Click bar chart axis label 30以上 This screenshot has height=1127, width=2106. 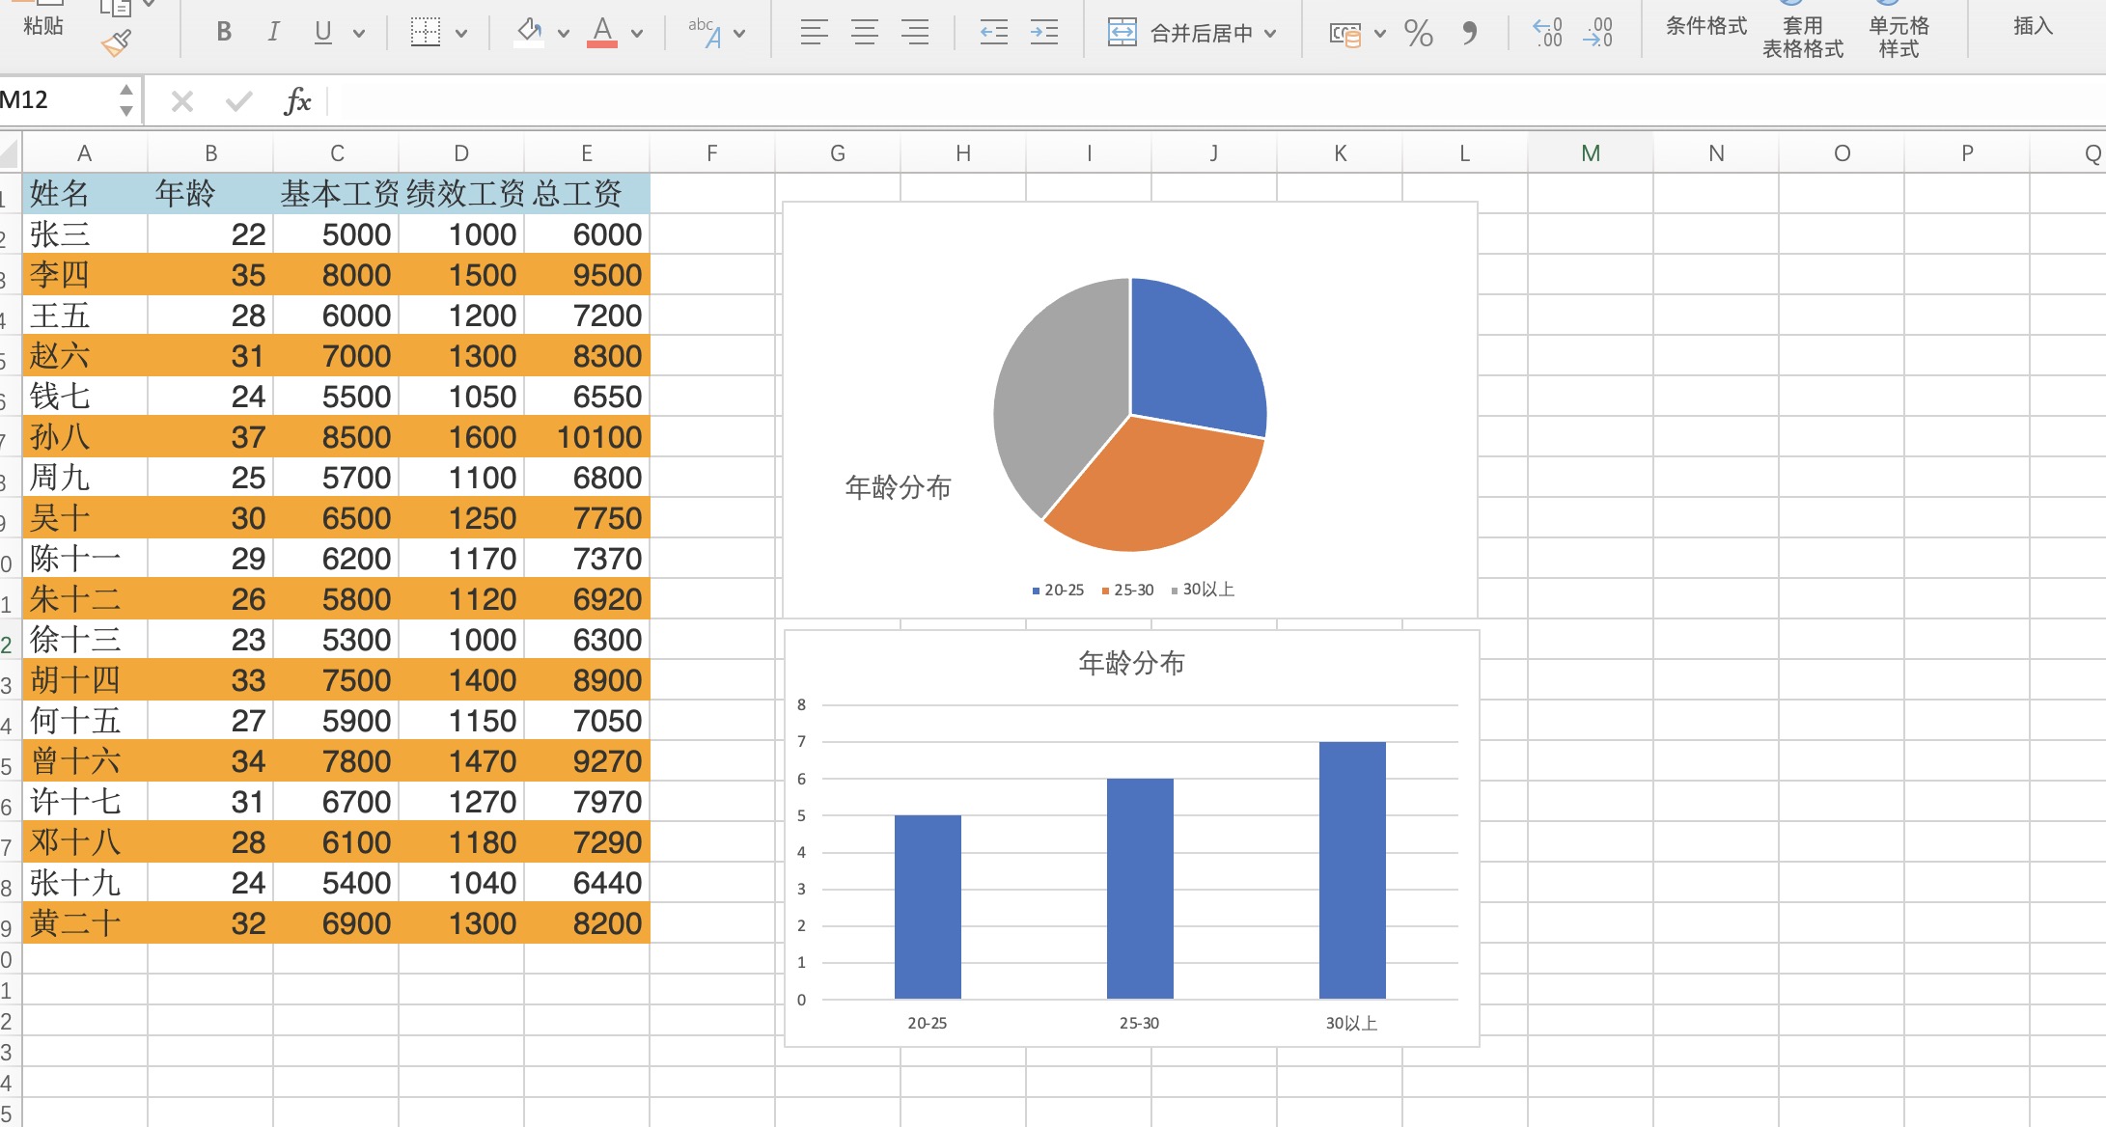pos(1351,1023)
